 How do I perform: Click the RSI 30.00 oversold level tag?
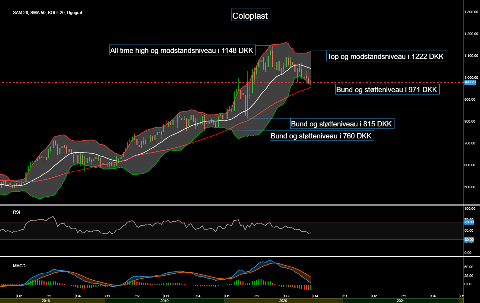click(x=470, y=240)
